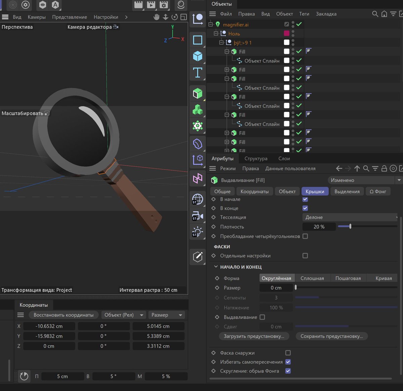The width and height of the screenshot is (403, 391).
Task: Collapse the 'НАЧАЛО И КОНЕЦ' section
Action: [x=216, y=267]
